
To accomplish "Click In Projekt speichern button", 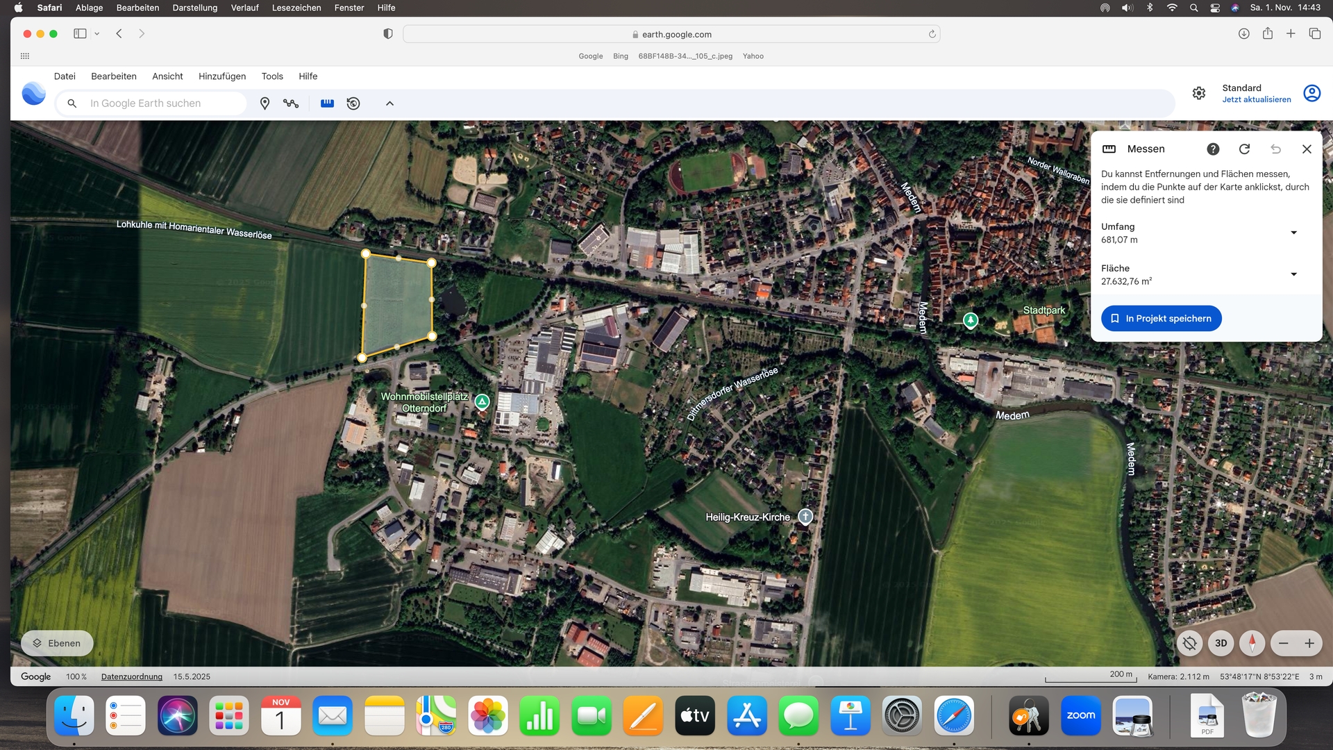I will tap(1161, 319).
